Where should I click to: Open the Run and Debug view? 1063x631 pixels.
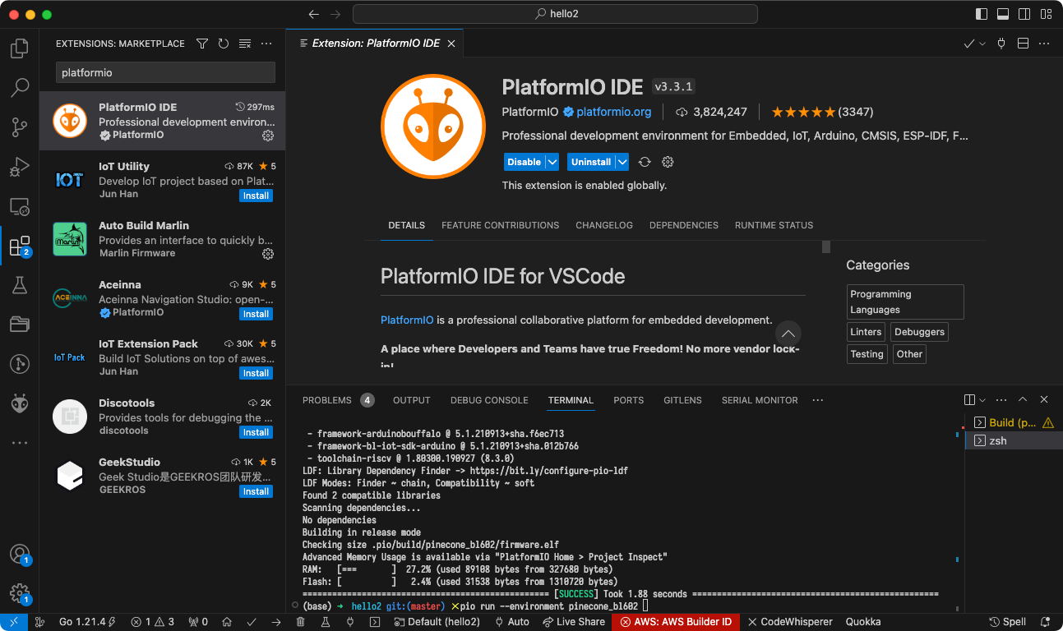(x=20, y=167)
